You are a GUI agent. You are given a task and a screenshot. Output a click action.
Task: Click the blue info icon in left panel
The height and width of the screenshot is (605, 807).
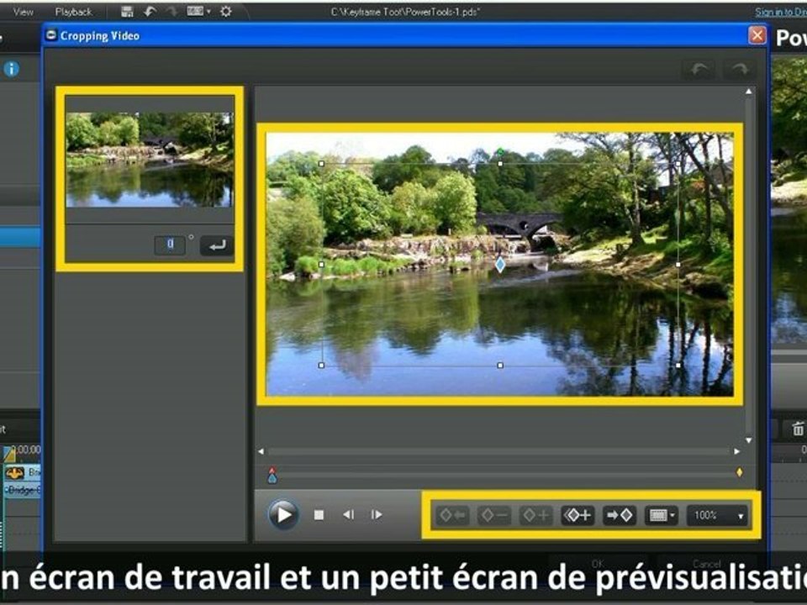point(11,68)
